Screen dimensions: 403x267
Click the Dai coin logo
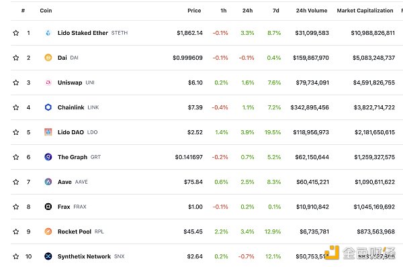48,58
